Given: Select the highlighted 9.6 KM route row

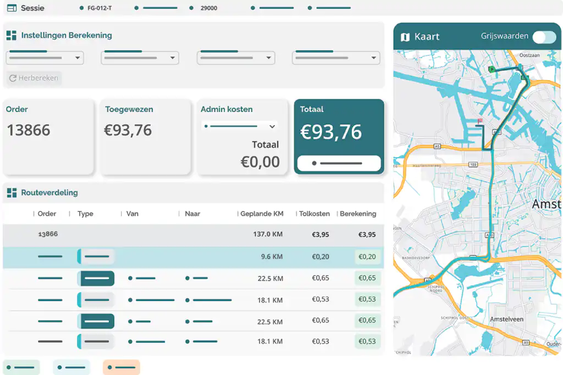Looking at the screenshot, I should pos(193,257).
